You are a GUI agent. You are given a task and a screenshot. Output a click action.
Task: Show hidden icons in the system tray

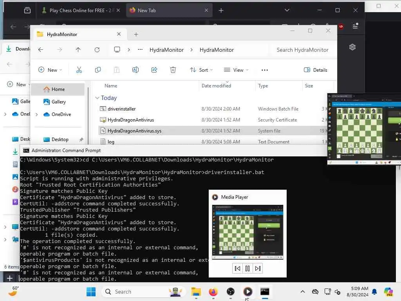303,292
